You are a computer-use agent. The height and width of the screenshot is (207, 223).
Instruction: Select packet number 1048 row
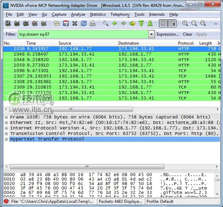(112, 60)
